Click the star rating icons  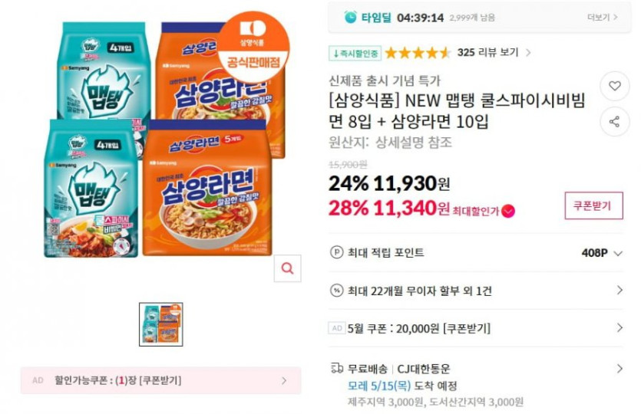coord(418,53)
